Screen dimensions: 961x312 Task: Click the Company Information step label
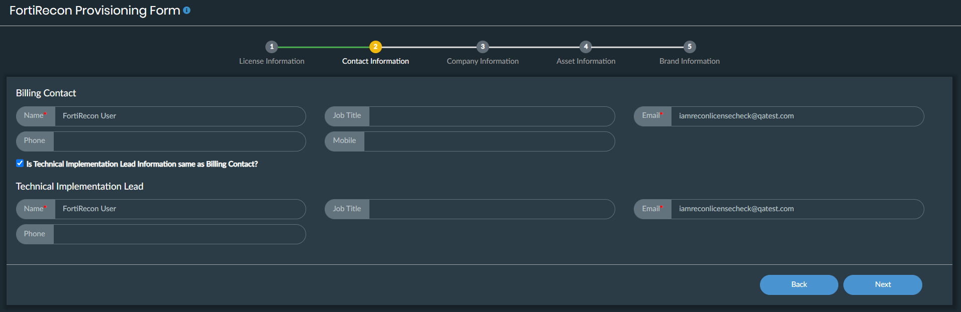(x=483, y=61)
